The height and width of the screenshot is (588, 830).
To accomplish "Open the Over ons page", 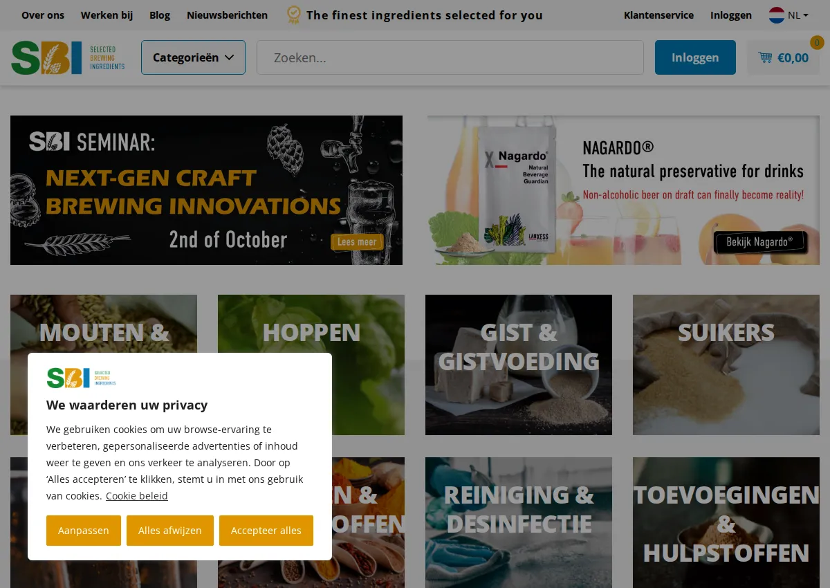I will [x=43, y=15].
